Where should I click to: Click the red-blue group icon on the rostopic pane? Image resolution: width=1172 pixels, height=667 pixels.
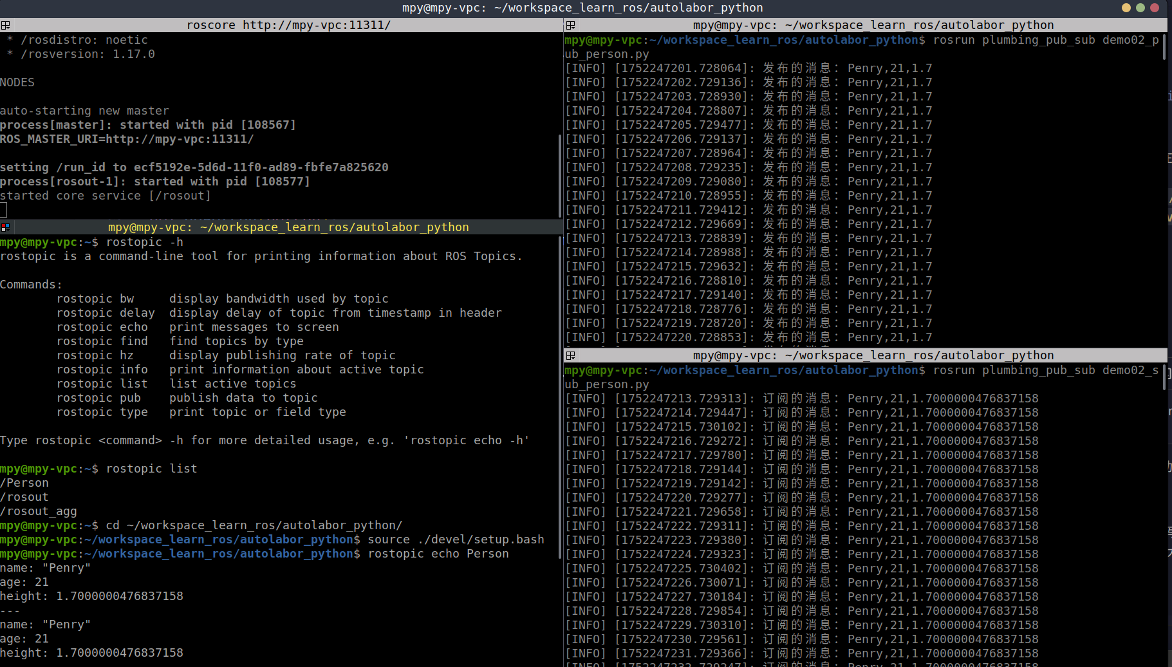pyautogui.click(x=5, y=227)
